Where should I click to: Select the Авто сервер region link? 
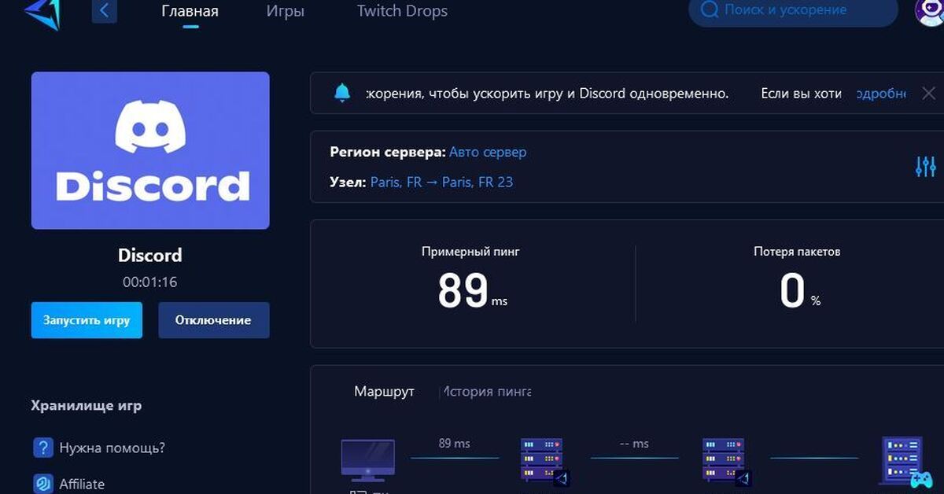click(x=488, y=152)
